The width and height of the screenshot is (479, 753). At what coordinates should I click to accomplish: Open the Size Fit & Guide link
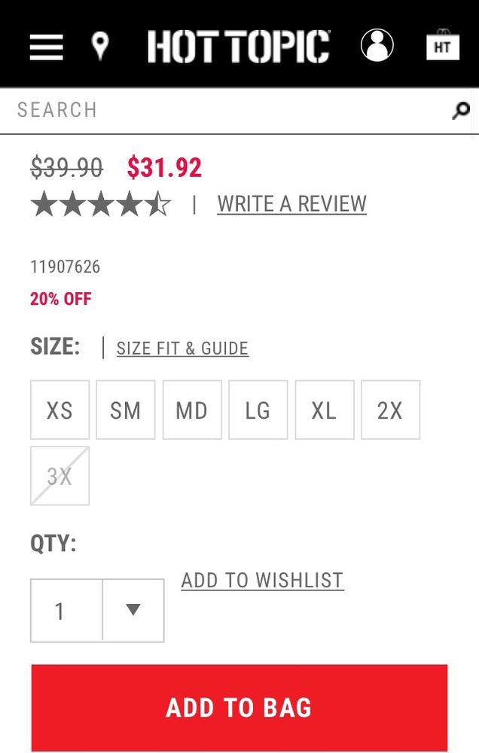(x=182, y=348)
